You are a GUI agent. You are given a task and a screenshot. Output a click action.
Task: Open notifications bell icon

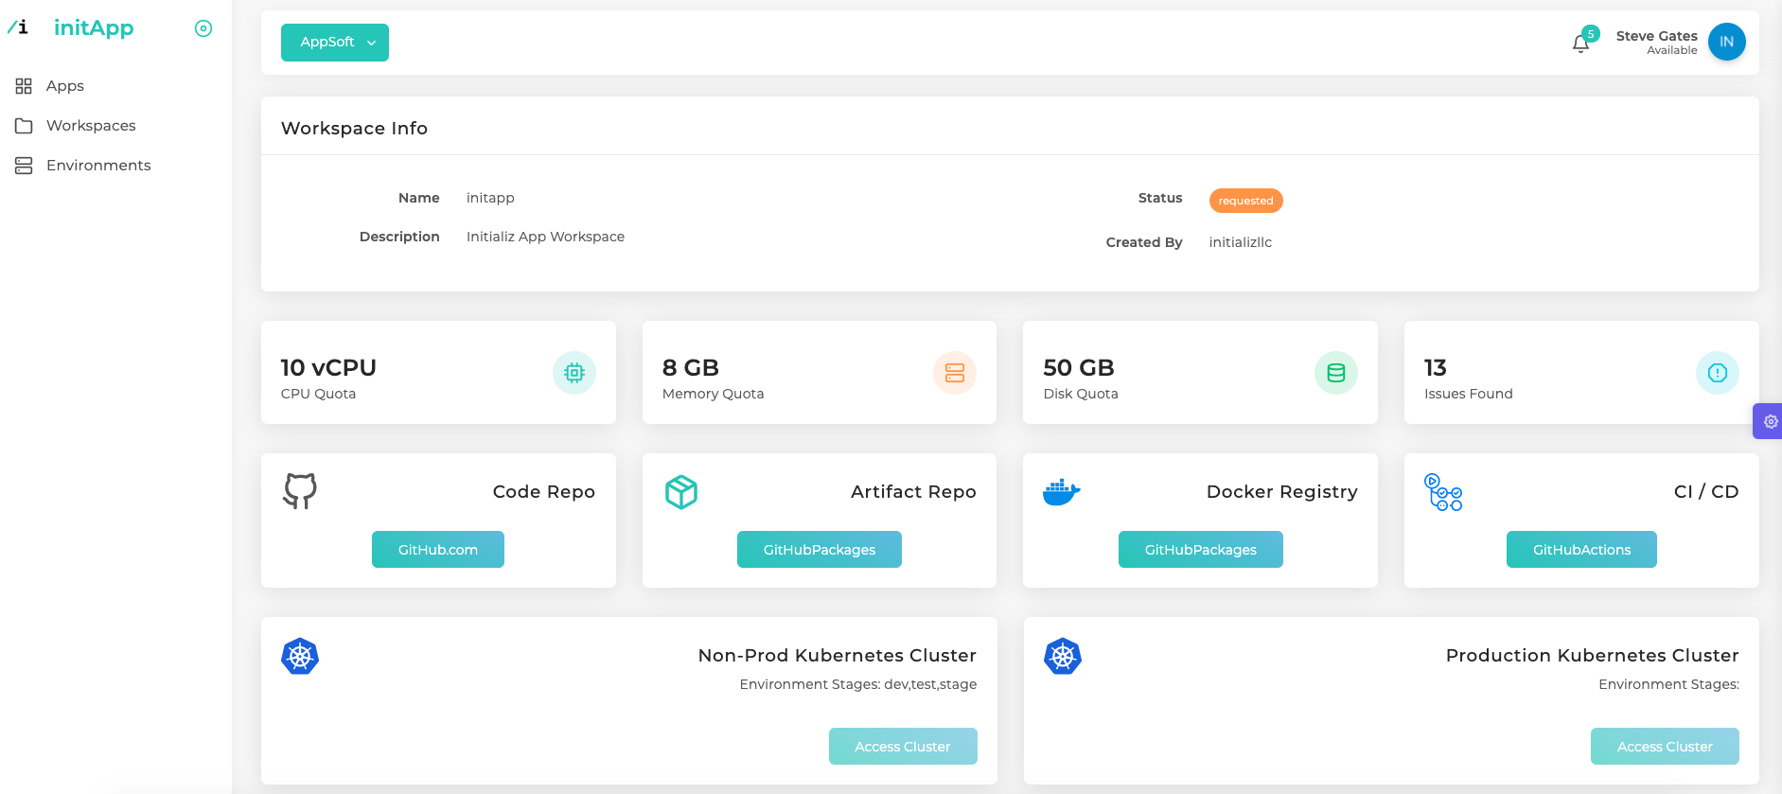coord(1580,44)
